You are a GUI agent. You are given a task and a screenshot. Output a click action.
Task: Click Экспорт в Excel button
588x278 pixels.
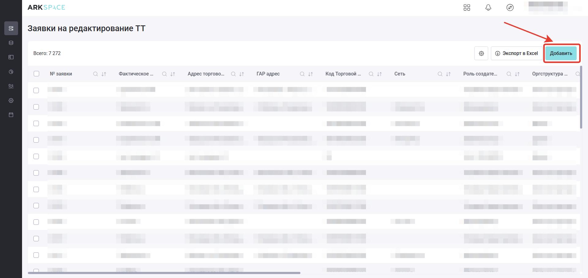click(x=516, y=53)
